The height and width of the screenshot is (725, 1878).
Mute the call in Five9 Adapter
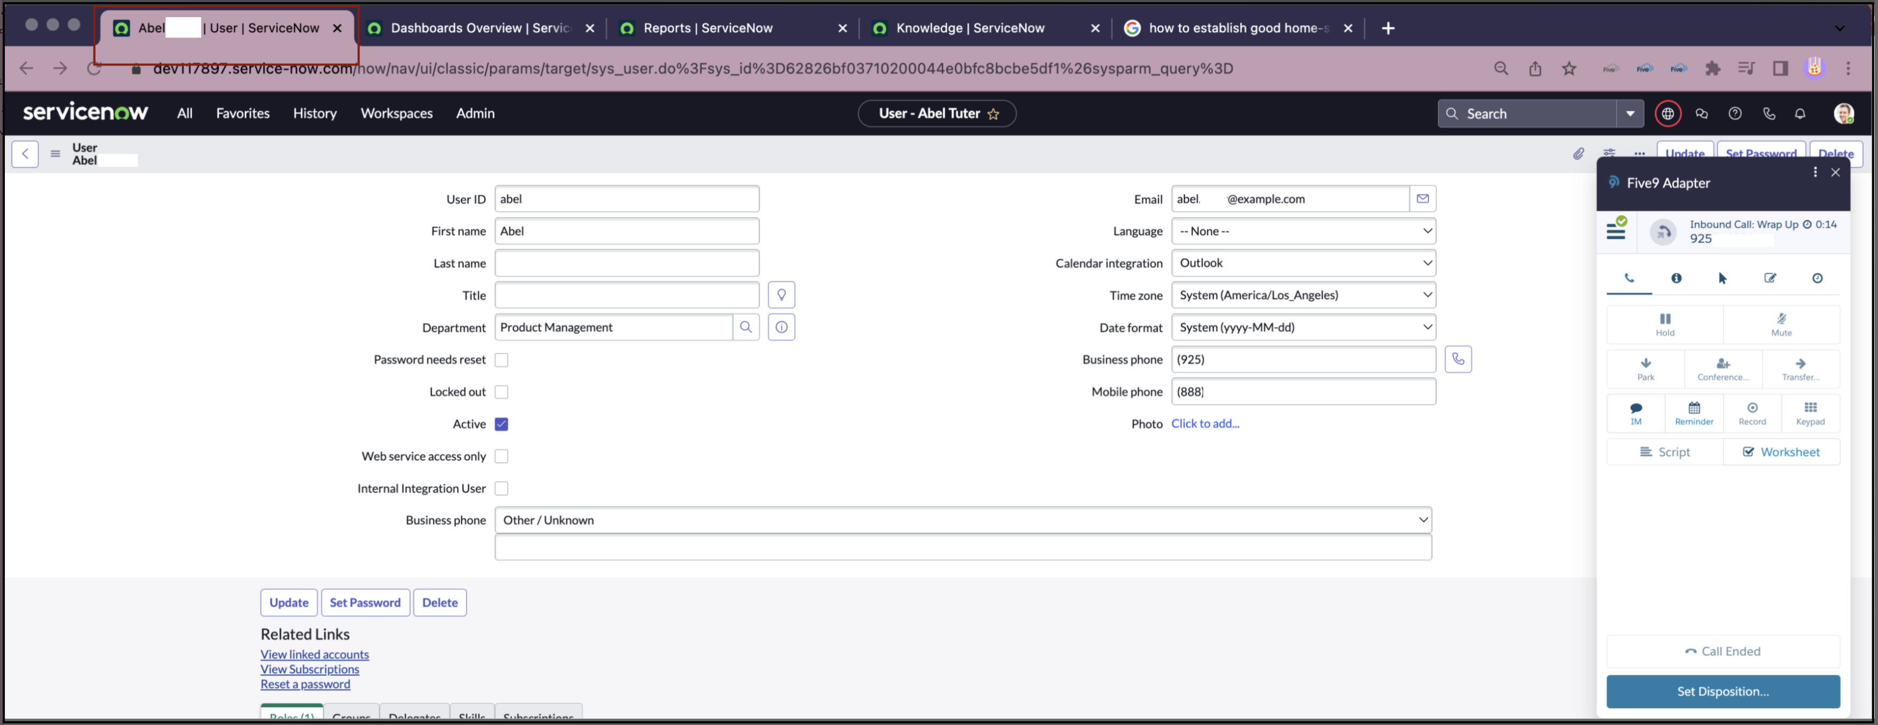click(x=1781, y=324)
